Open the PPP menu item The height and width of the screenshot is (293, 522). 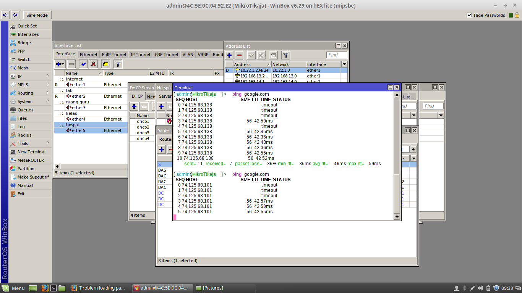coord(21,51)
